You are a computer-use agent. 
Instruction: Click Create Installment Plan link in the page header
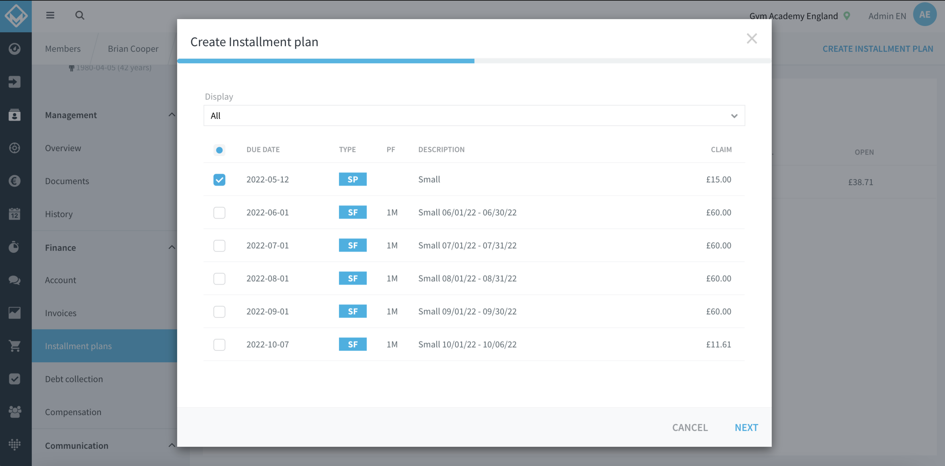pyautogui.click(x=877, y=49)
